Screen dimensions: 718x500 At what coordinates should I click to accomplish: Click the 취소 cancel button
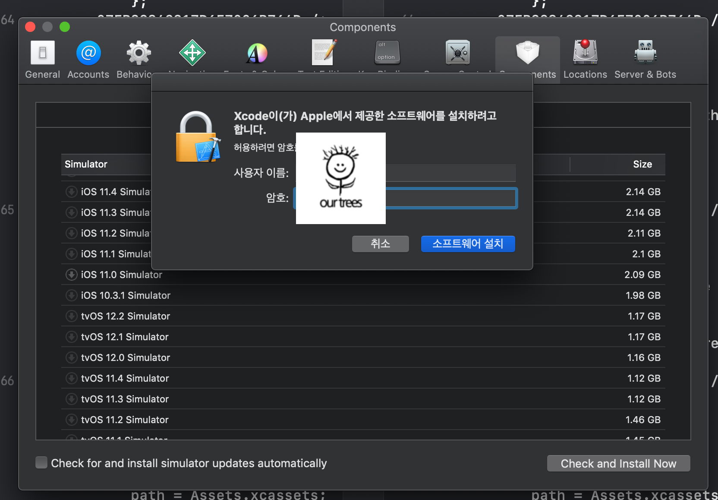(380, 244)
